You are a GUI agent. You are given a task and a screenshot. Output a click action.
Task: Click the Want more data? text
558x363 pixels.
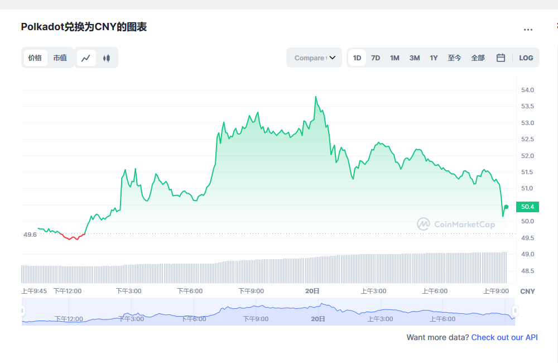437,337
